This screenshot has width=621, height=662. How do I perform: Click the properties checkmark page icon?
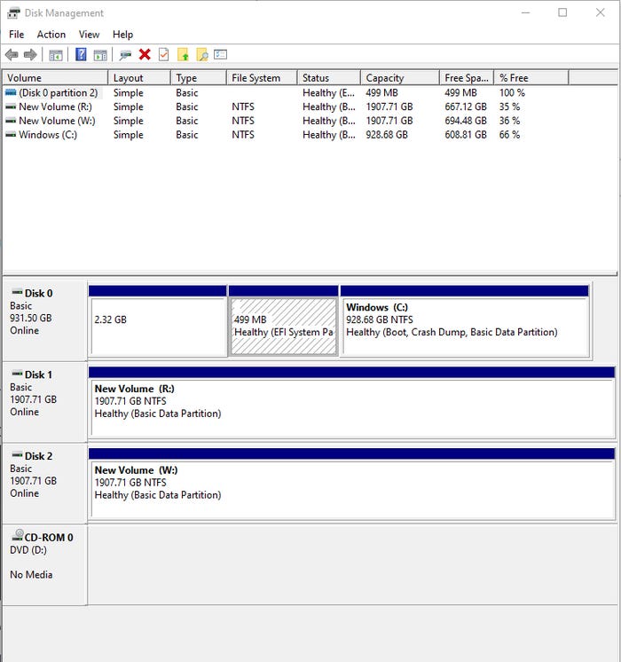164,54
